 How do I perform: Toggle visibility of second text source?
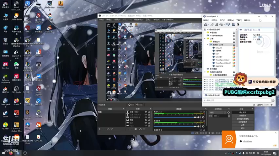coord(146,115)
